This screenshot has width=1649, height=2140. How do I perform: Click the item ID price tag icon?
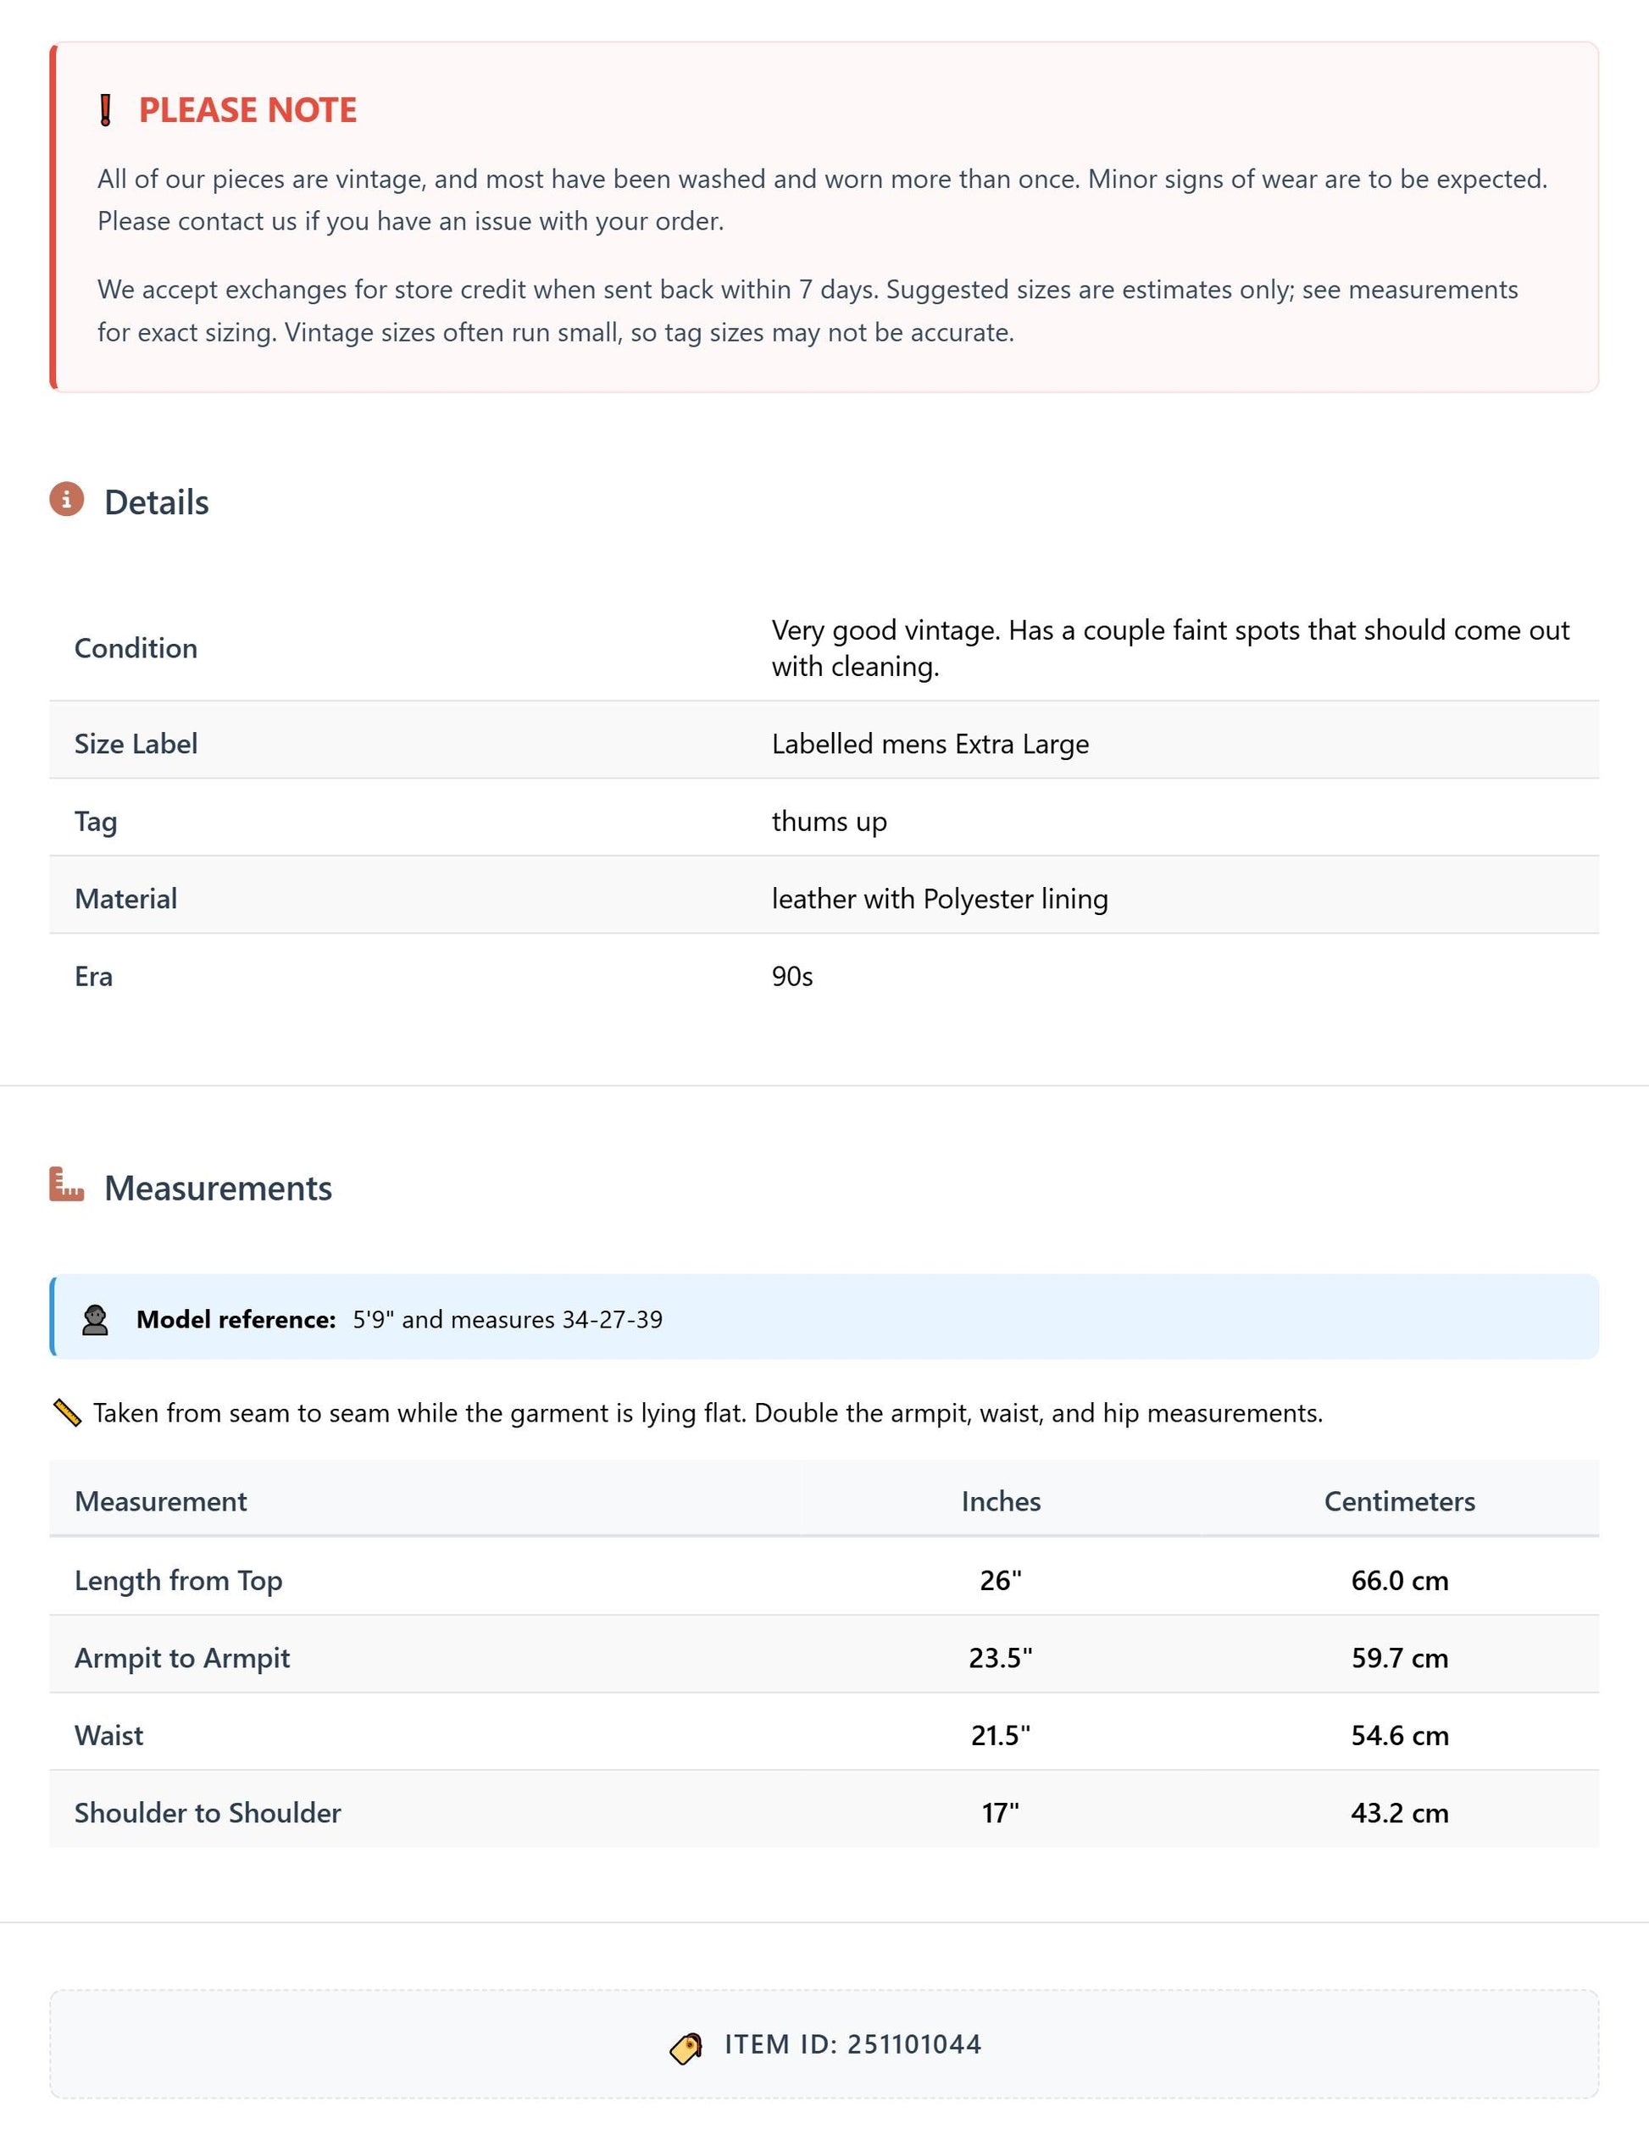[x=686, y=2048]
